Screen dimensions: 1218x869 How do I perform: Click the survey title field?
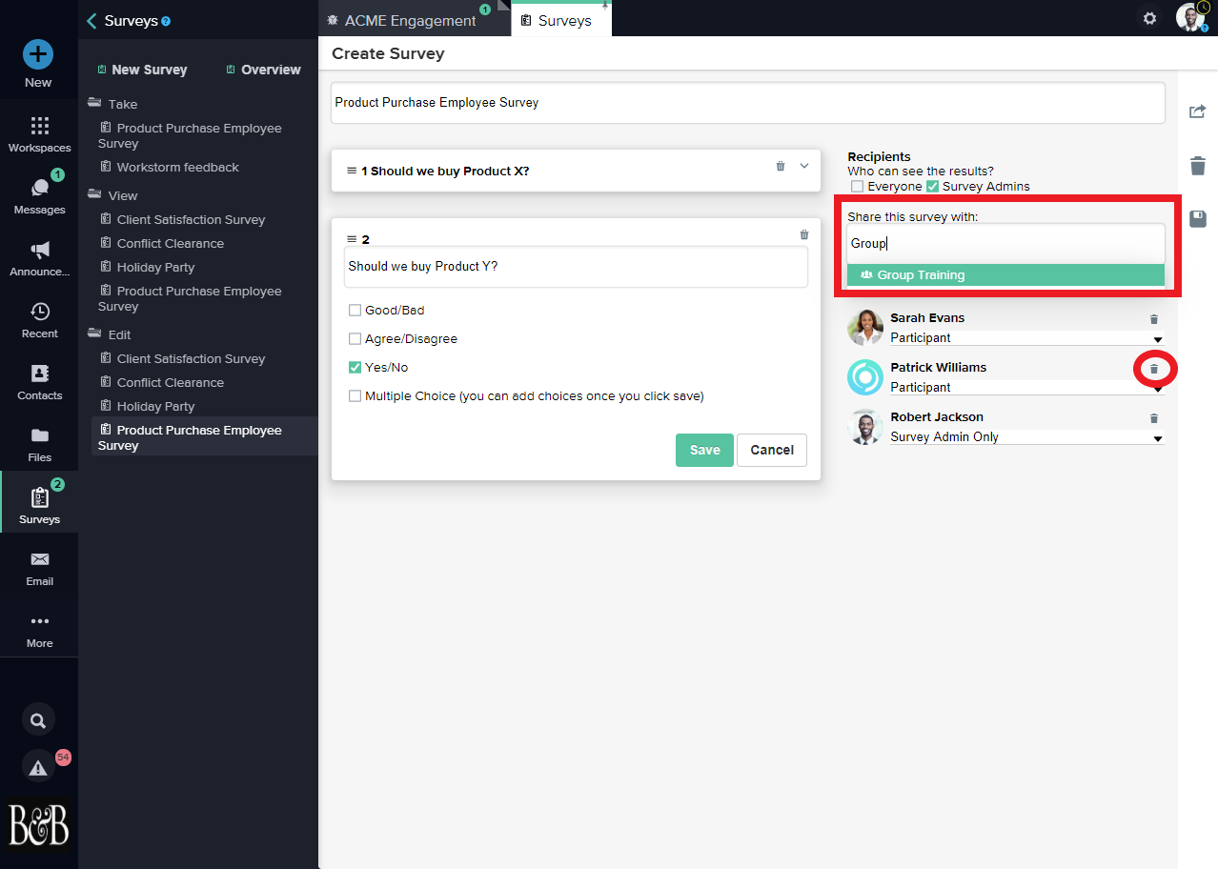(x=747, y=103)
